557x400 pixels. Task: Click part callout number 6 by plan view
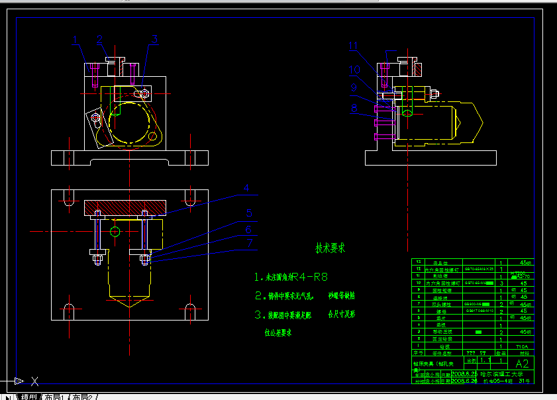[248, 230]
